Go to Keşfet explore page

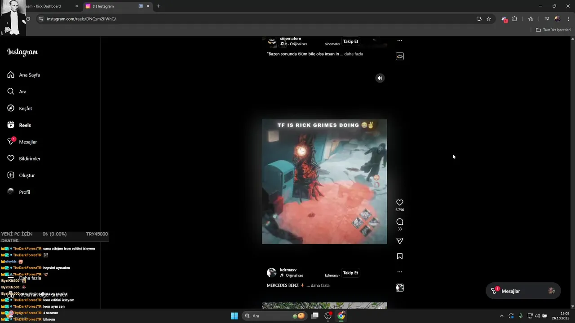(x=20, y=108)
